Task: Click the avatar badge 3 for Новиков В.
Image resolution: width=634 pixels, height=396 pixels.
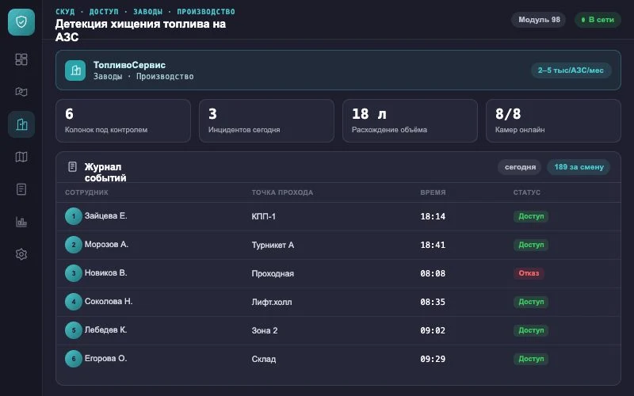Action: [74, 273]
